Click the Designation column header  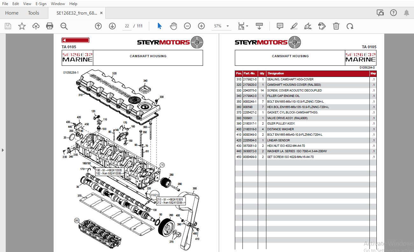point(276,73)
